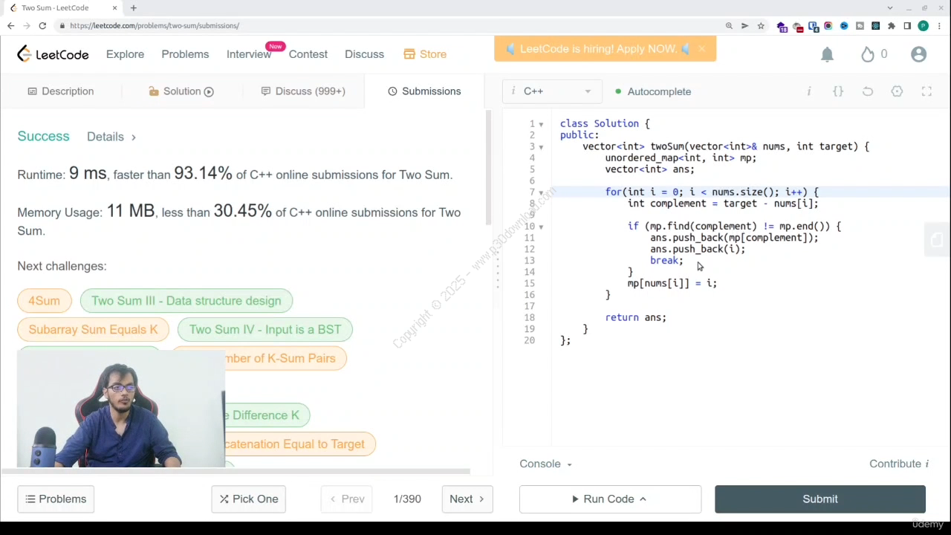Open the Interview nav item
The height and width of the screenshot is (535, 951).
(249, 54)
